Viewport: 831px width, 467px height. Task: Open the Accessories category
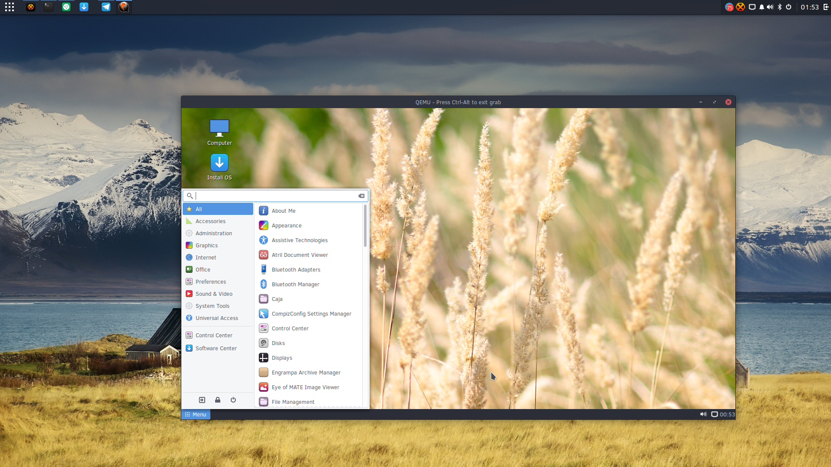click(x=218, y=221)
